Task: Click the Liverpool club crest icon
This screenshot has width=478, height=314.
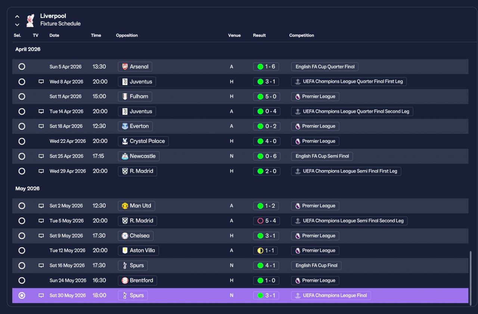Action: [x=30, y=20]
